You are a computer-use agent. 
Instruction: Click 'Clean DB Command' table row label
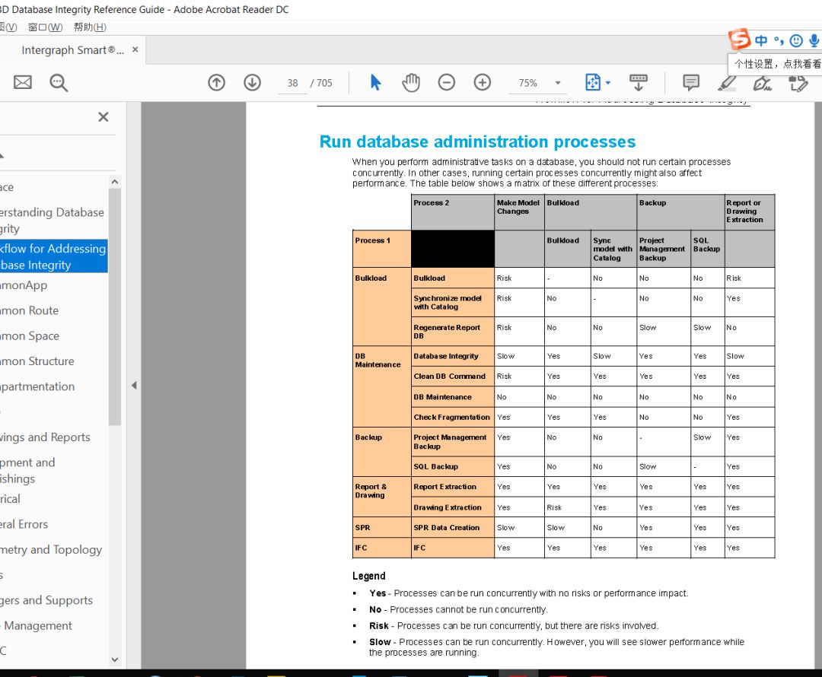pyautogui.click(x=449, y=377)
